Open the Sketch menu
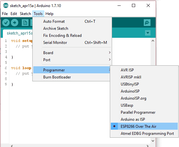The image size is (179, 147). (25, 14)
